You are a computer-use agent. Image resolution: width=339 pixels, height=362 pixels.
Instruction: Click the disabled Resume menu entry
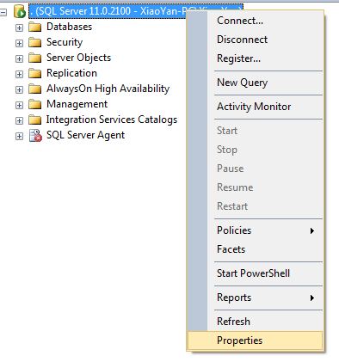pos(255,187)
